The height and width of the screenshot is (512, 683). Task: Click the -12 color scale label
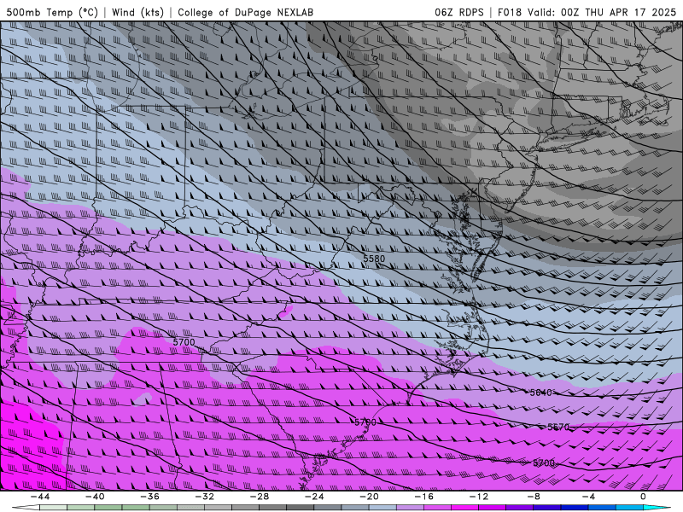tap(479, 497)
